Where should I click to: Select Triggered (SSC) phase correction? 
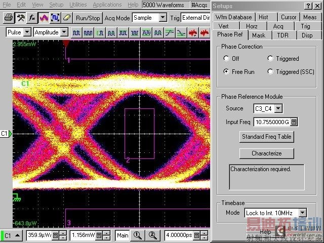click(270, 71)
